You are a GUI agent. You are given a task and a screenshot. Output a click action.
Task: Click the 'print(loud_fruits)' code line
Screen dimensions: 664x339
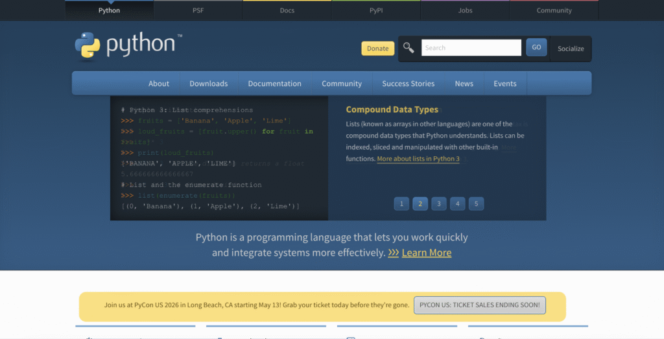[167, 153]
